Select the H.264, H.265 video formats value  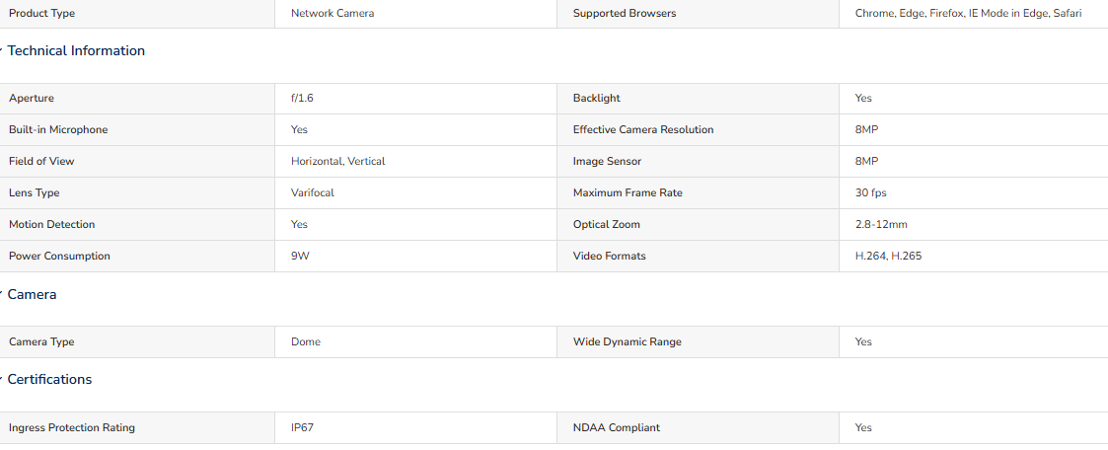(x=888, y=257)
